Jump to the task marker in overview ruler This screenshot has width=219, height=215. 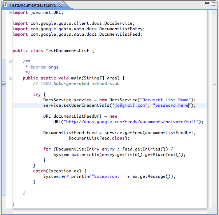(x=214, y=83)
